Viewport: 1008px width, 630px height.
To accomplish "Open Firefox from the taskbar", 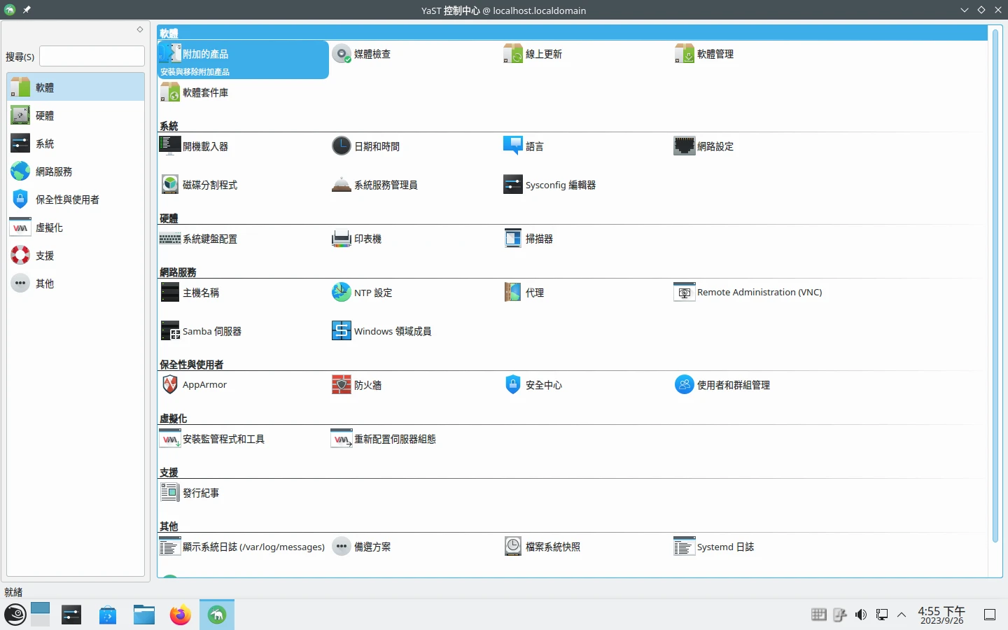I will [x=180, y=615].
